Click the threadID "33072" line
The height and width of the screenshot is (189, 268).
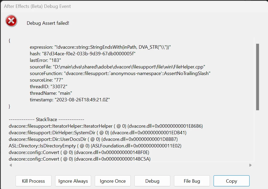pos(49,87)
